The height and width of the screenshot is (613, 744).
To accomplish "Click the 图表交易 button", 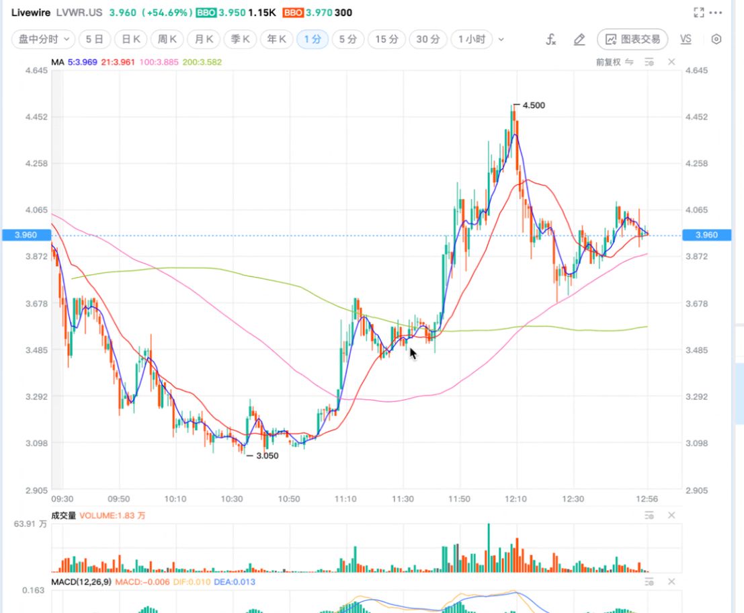I will click(x=632, y=39).
